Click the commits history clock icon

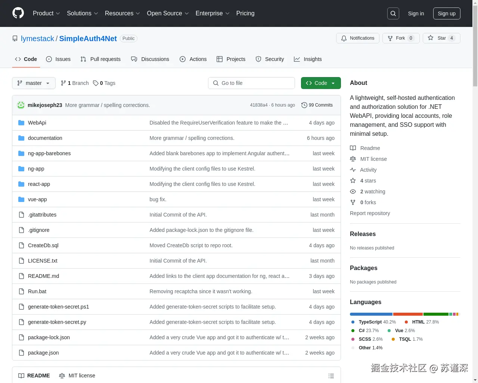pos(304,105)
